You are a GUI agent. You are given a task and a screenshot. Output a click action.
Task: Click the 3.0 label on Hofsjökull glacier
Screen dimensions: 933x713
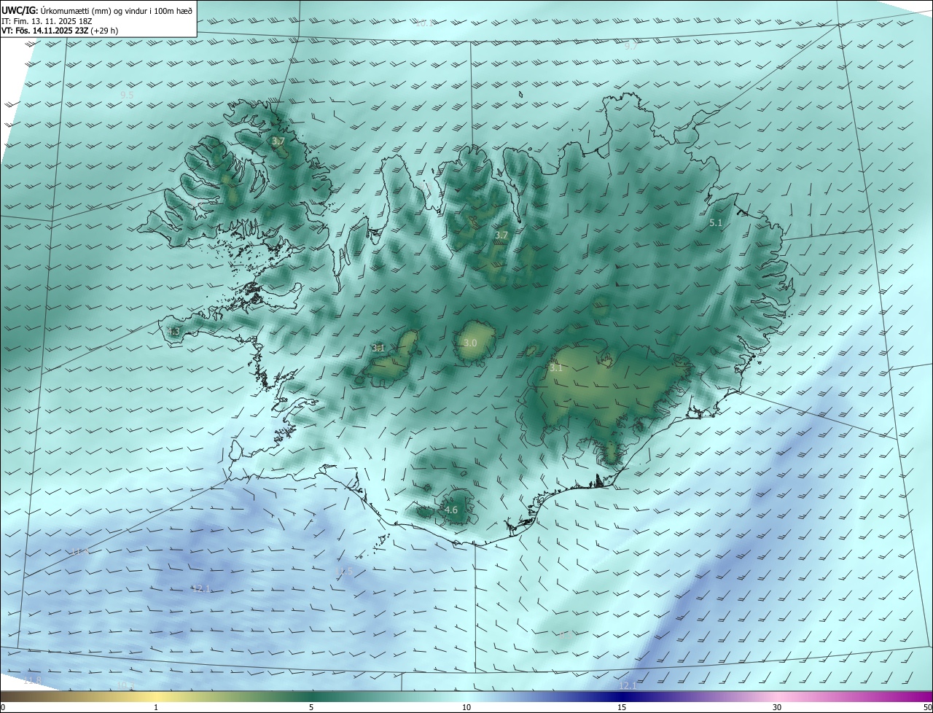(470, 343)
